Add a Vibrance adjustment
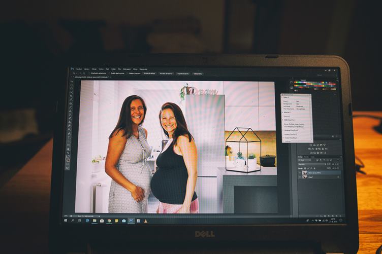Viewport: 382px width, 254px height. click(x=325, y=145)
